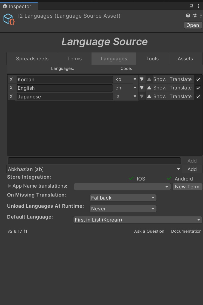Move English up with up arrow
Image resolution: width=203 pixels, height=305 pixels.
coord(149,88)
